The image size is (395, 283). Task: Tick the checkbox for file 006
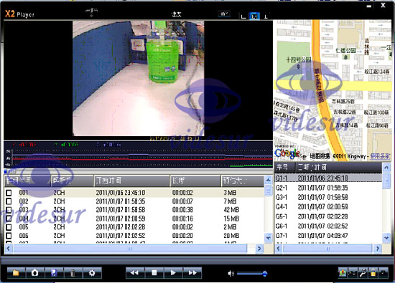[x=9, y=236]
